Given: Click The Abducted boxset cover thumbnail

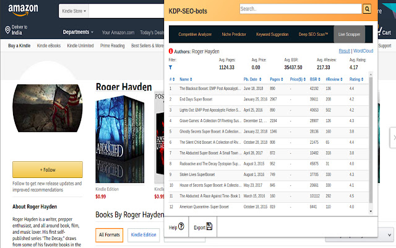Looking at the screenshot, I should pyautogui.click(x=120, y=139).
